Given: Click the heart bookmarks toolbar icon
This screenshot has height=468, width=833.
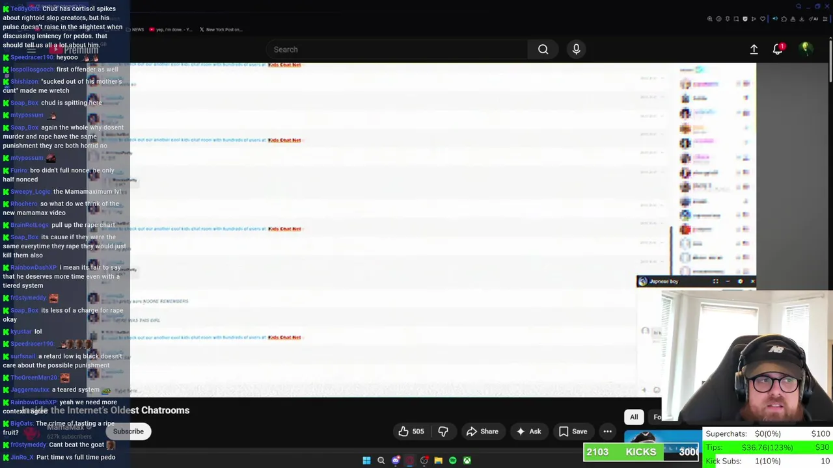Looking at the screenshot, I should coord(763,19).
